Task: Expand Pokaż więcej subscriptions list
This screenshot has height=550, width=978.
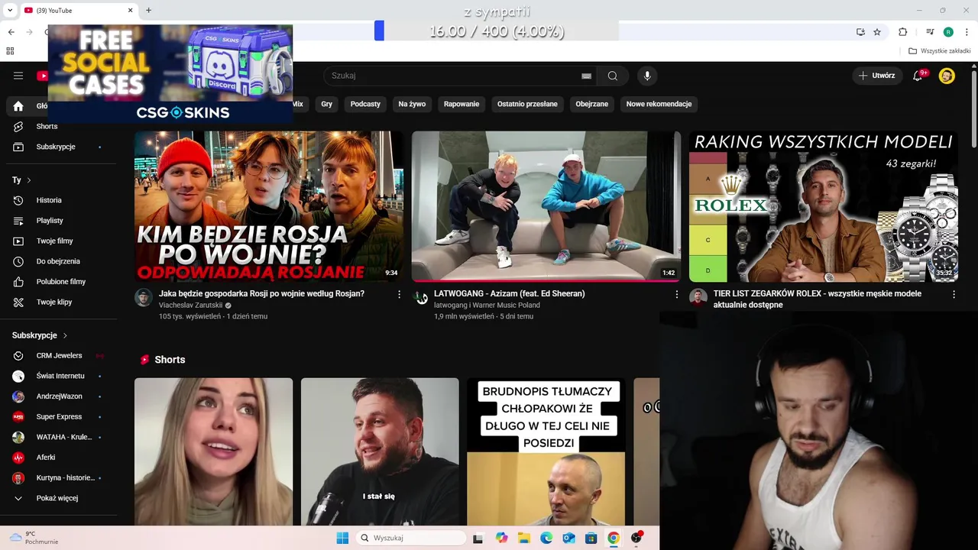Action: pyautogui.click(x=58, y=498)
